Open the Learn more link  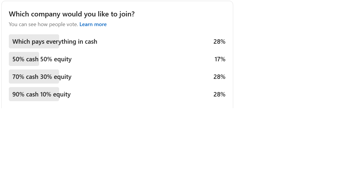point(93,24)
